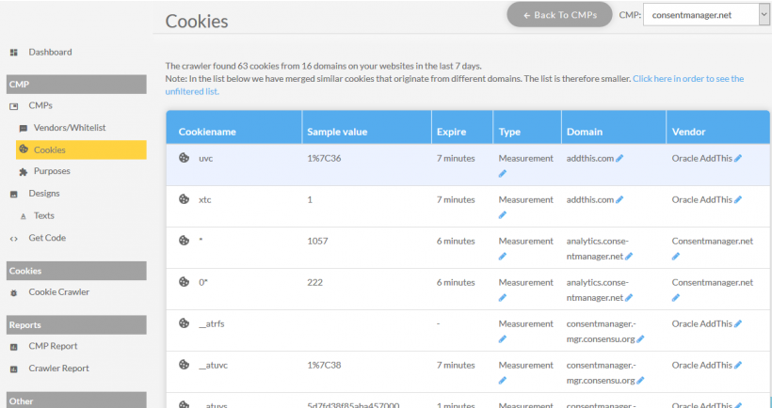Click the pencil icon beside uvc's addthis.com domain
The height and width of the screenshot is (408, 772).
[619, 159]
